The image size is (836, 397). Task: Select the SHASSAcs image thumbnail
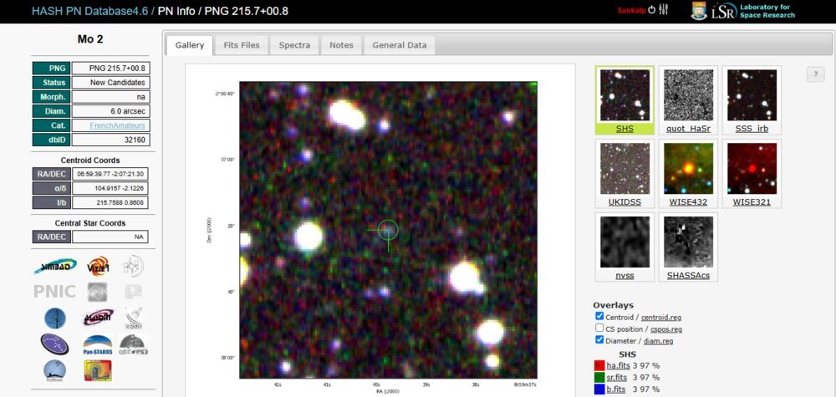(x=688, y=247)
